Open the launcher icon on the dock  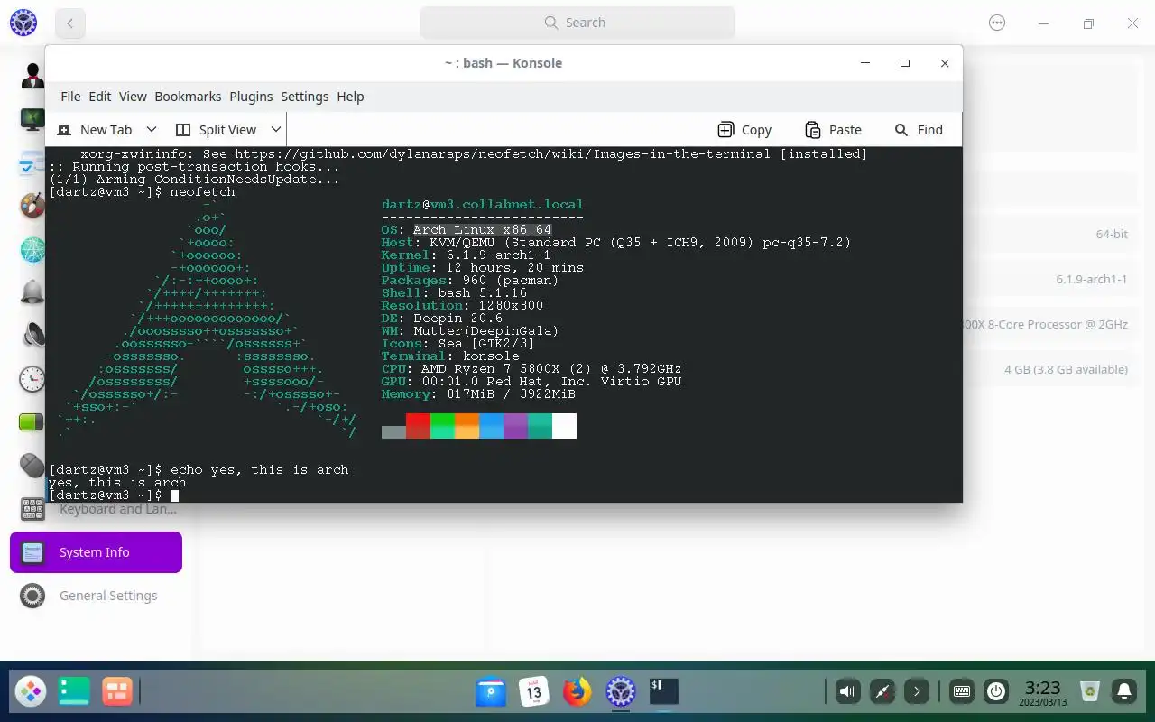(x=31, y=692)
